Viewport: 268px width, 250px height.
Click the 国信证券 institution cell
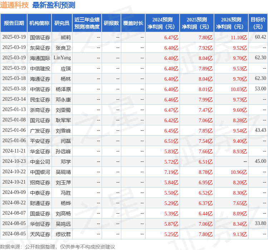(x=40, y=37)
